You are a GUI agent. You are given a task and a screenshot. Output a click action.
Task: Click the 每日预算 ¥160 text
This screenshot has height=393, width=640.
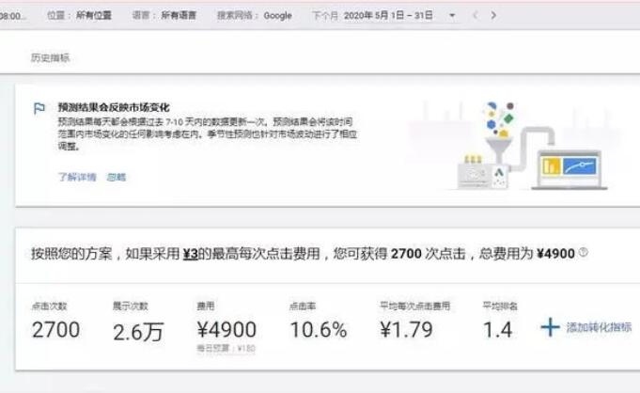pos(226,349)
